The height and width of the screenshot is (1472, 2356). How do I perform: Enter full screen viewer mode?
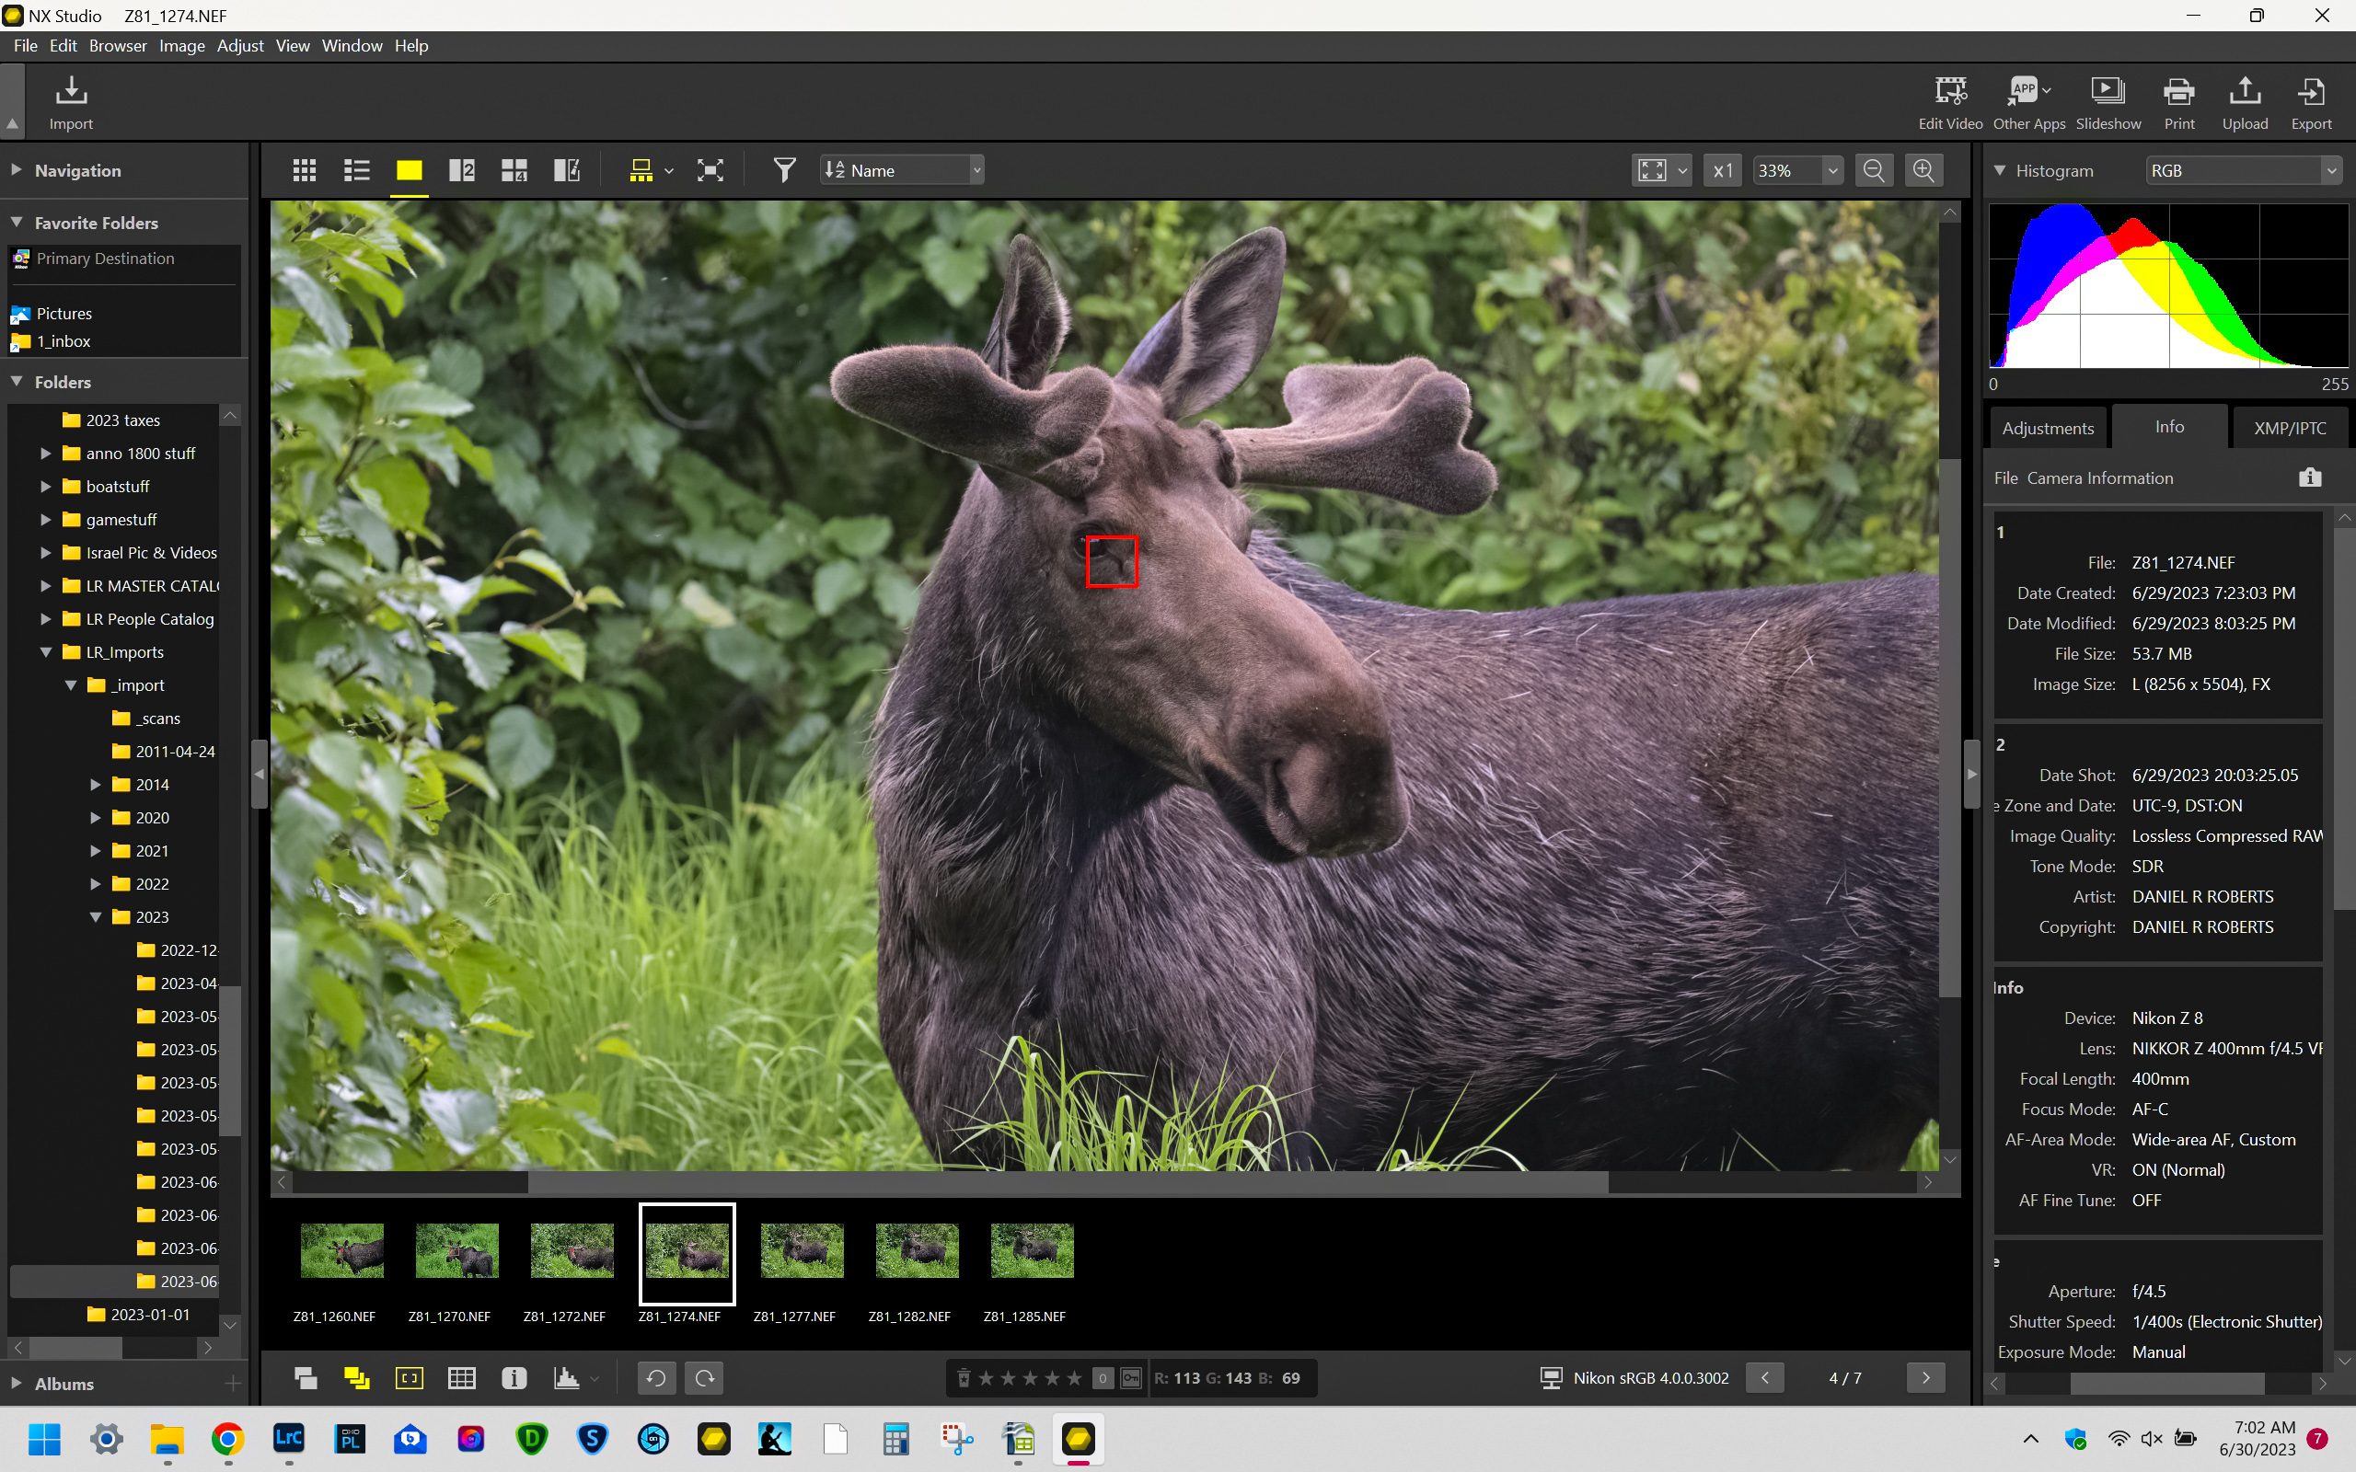(710, 170)
